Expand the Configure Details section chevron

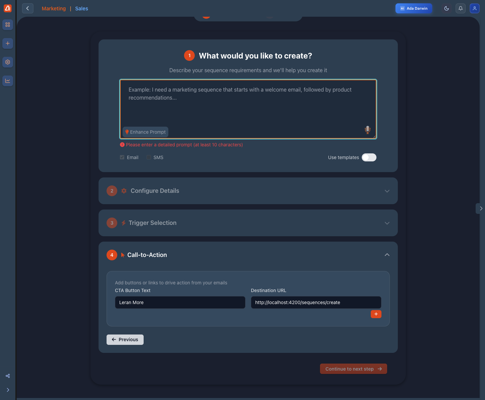click(387, 191)
